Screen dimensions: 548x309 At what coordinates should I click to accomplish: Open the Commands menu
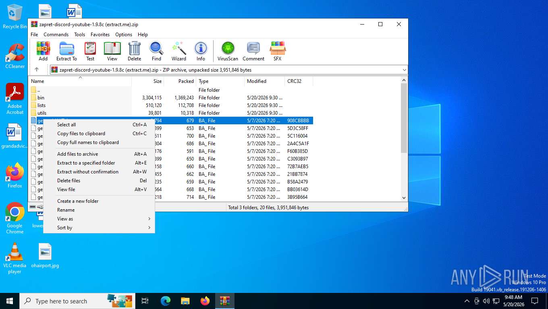click(56, 35)
